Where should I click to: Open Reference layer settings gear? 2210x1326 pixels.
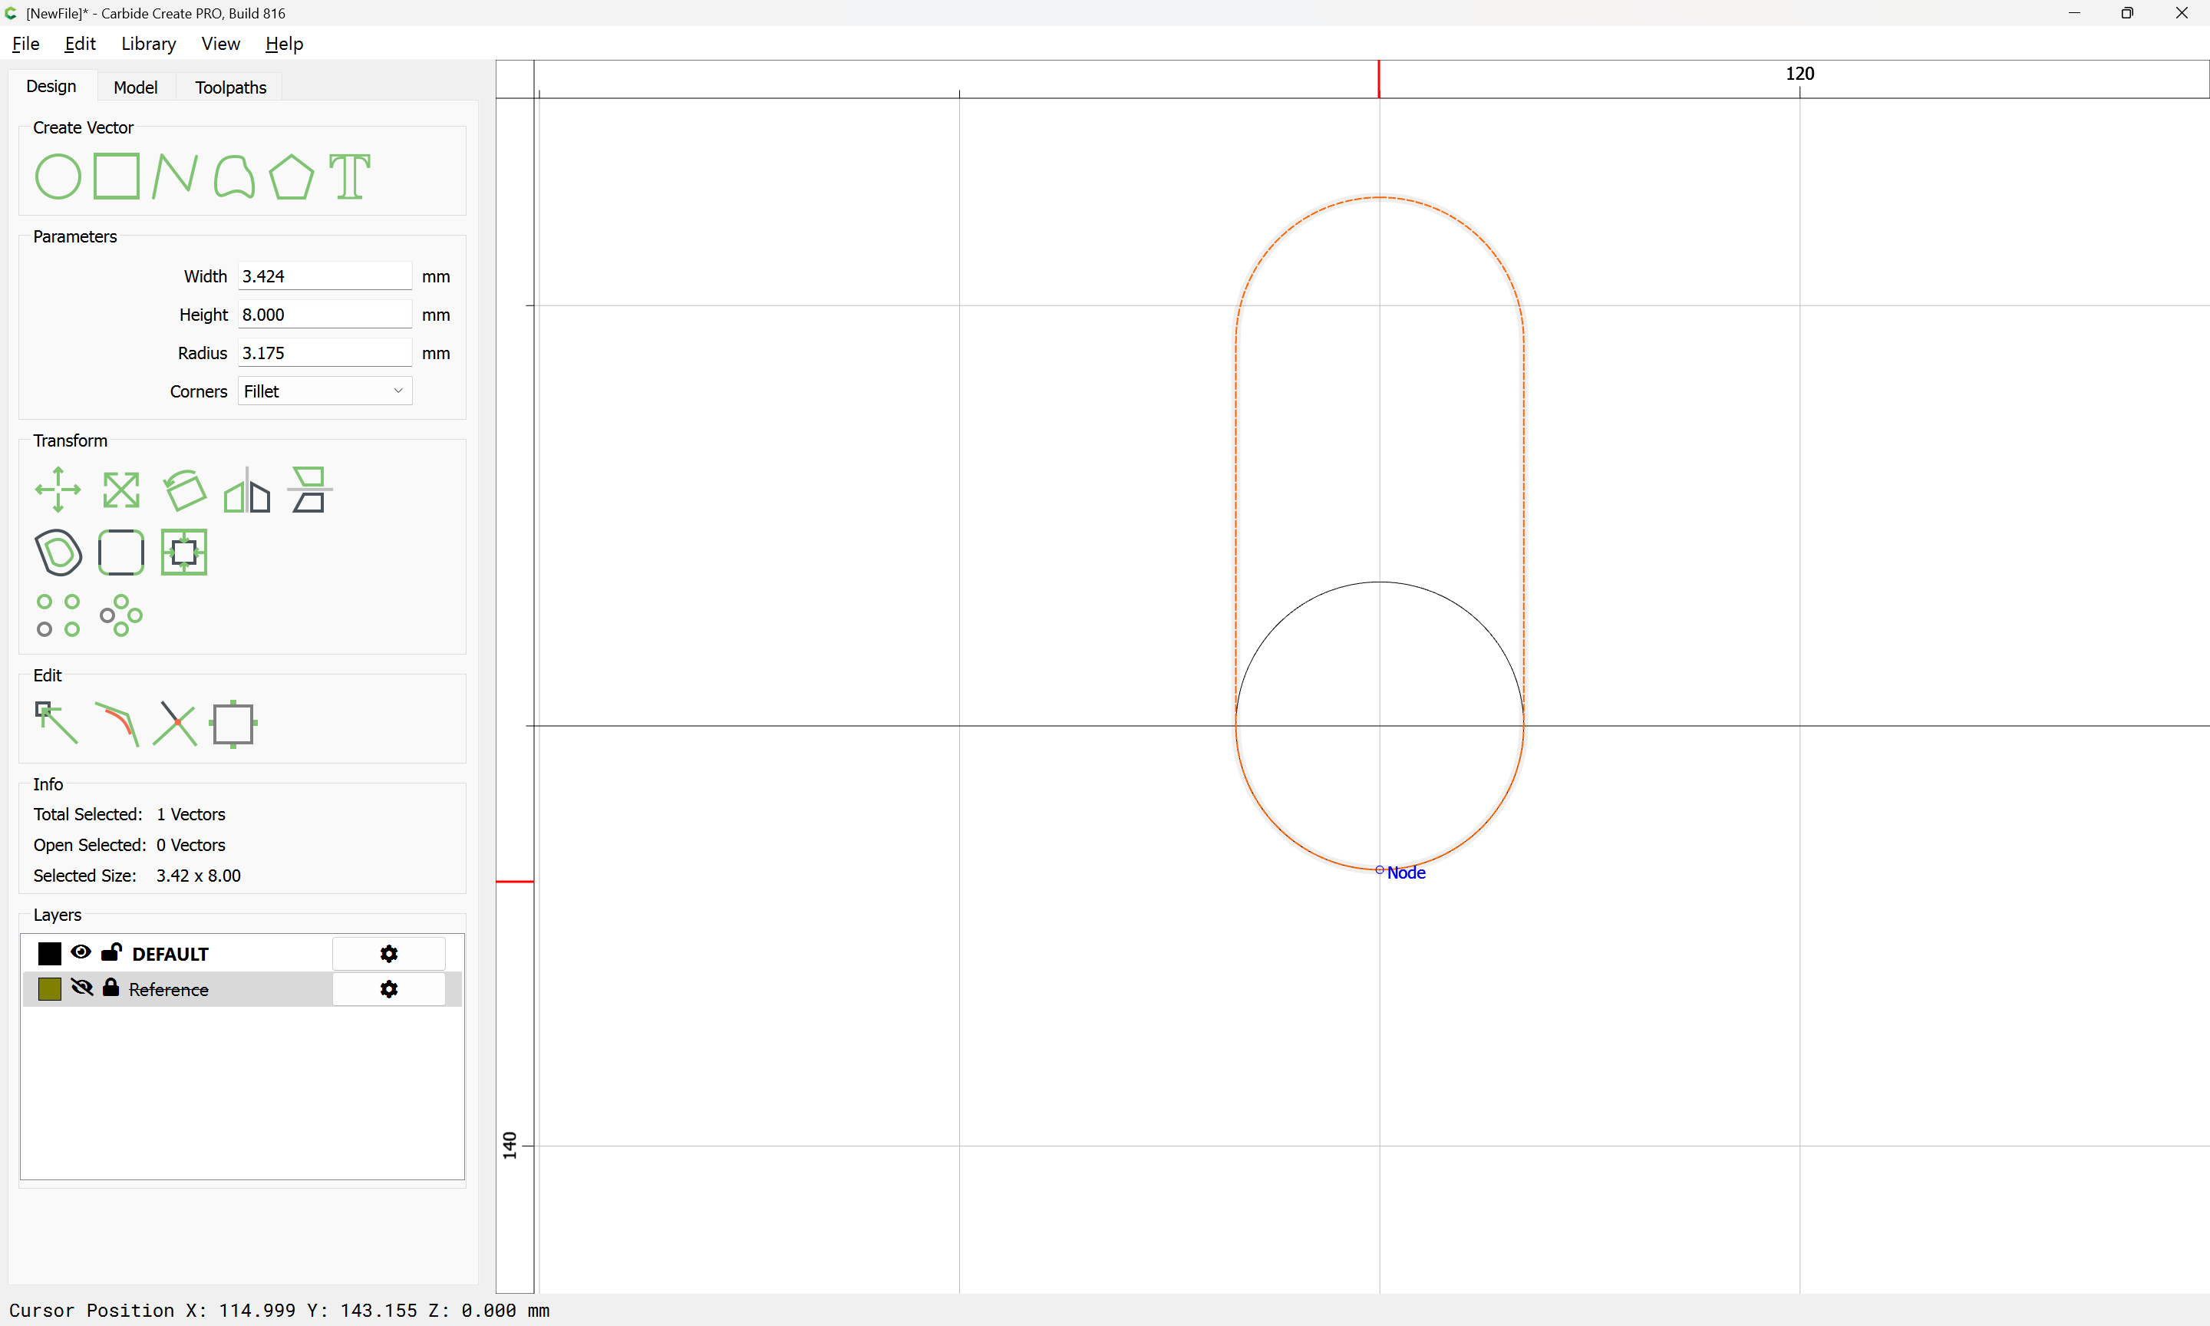pos(388,989)
